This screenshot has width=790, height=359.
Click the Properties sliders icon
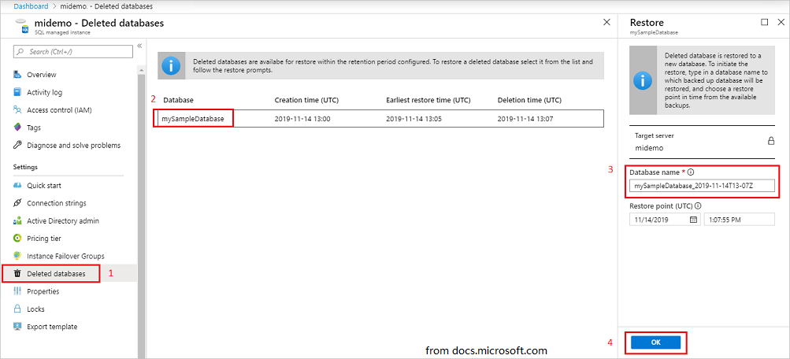(x=17, y=291)
